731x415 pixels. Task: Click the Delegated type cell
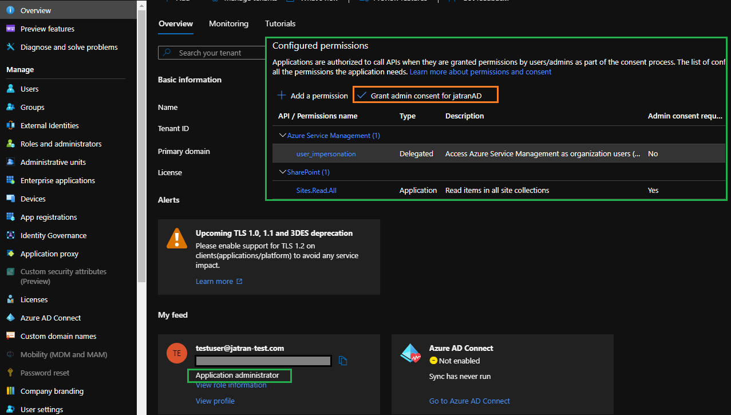pyautogui.click(x=416, y=154)
